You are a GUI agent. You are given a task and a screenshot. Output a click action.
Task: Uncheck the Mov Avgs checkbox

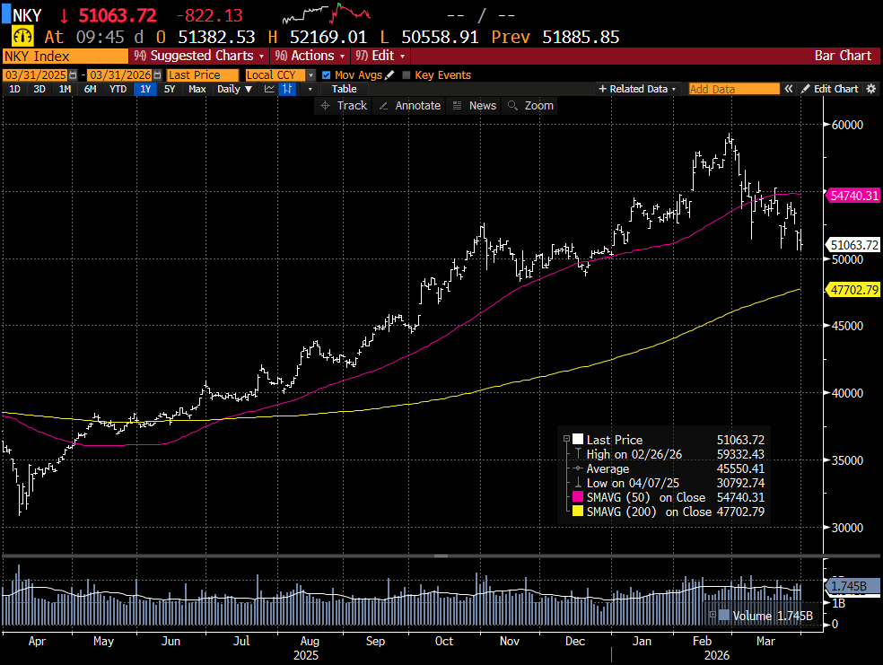326,75
